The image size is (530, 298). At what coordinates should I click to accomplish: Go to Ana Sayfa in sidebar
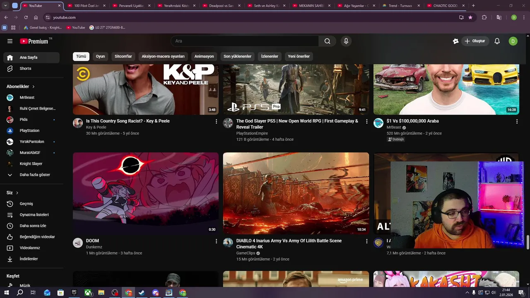tap(31, 58)
